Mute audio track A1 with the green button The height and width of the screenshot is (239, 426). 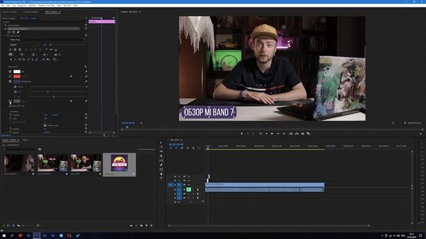188,189
